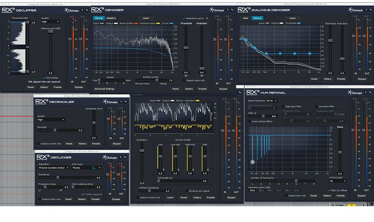
Task: Open Quality dropdown in Declipper
Action: 50,22
